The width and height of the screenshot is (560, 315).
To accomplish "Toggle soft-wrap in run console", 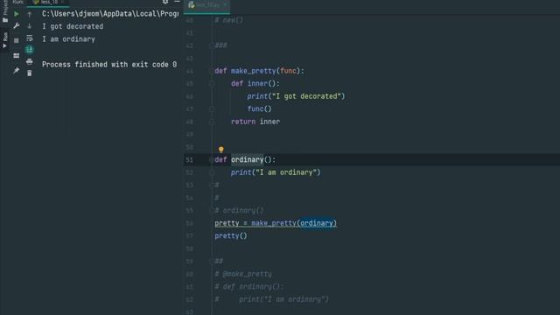I will point(30,38).
